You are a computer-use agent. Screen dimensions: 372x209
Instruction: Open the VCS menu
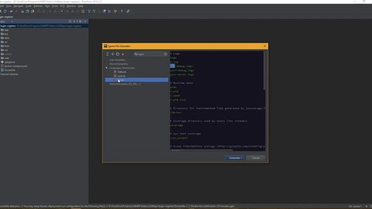click(x=62, y=6)
